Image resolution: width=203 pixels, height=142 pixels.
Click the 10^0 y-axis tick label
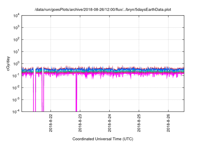(16, 64)
